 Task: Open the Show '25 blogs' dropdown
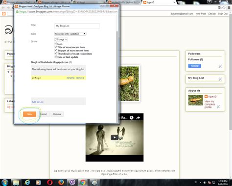(x=61, y=39)
